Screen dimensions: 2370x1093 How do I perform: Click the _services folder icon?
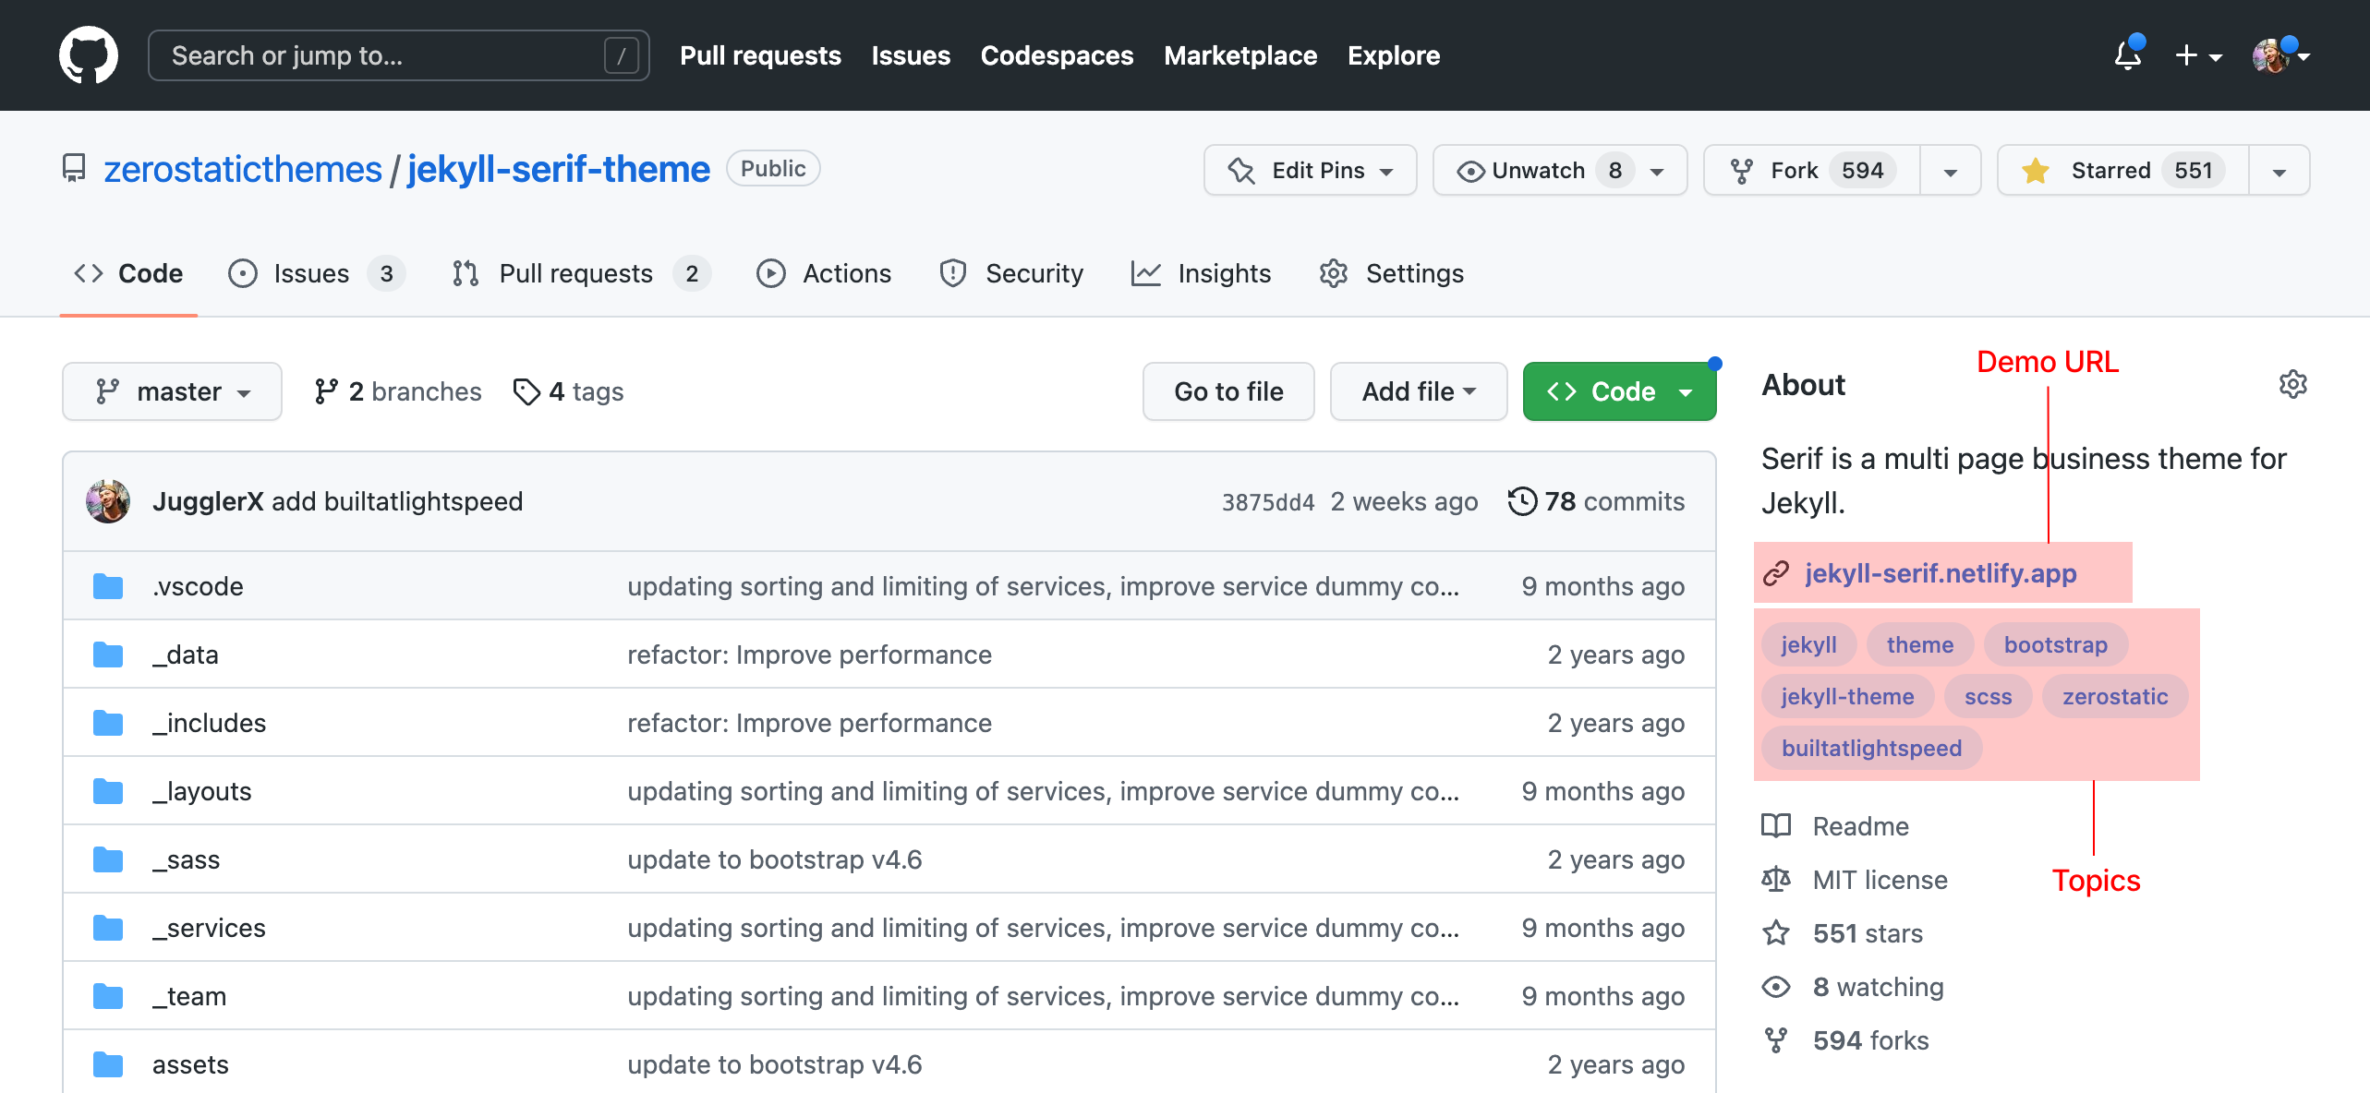(x=108, y=928)
